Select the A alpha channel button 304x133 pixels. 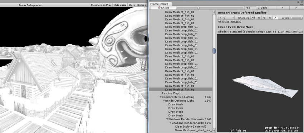click(275, 17)
